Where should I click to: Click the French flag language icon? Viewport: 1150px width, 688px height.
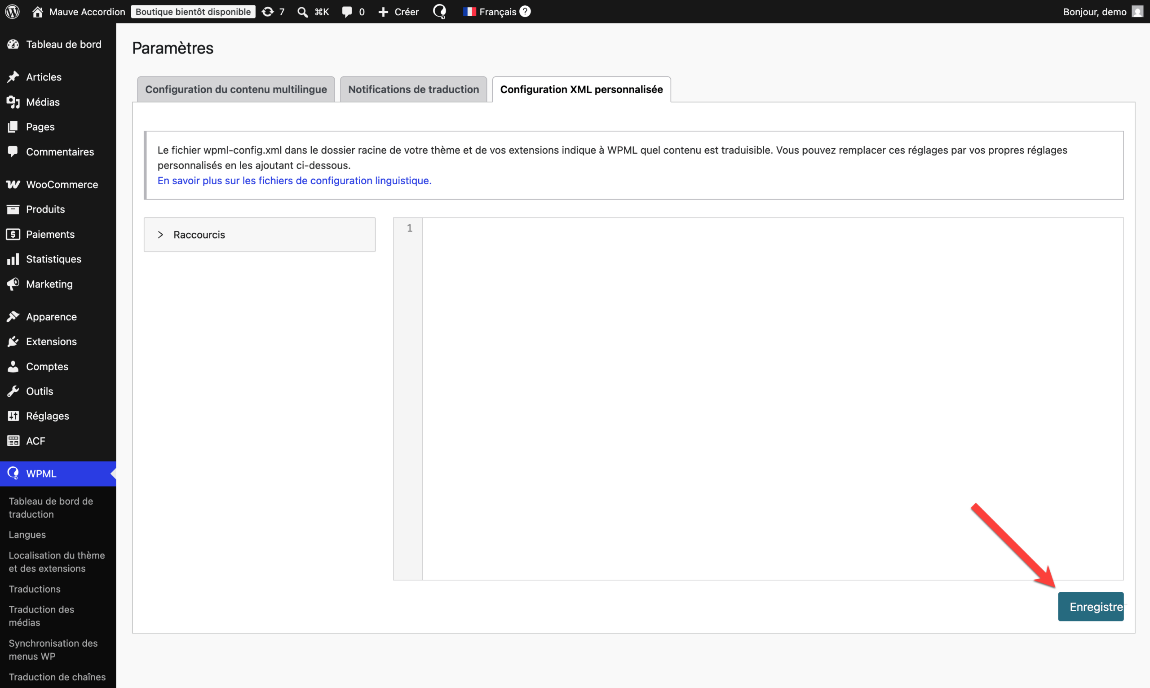(469, 12)
